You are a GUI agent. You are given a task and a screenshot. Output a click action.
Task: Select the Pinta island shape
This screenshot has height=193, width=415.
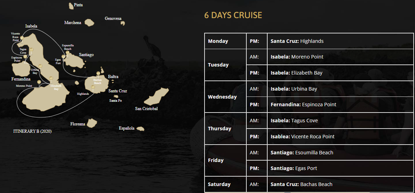[x=71, y=6]
